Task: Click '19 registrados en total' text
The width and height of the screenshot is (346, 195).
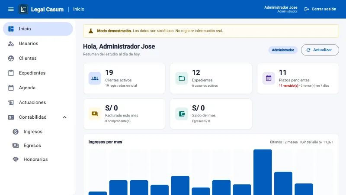Action: coord(121,85)
